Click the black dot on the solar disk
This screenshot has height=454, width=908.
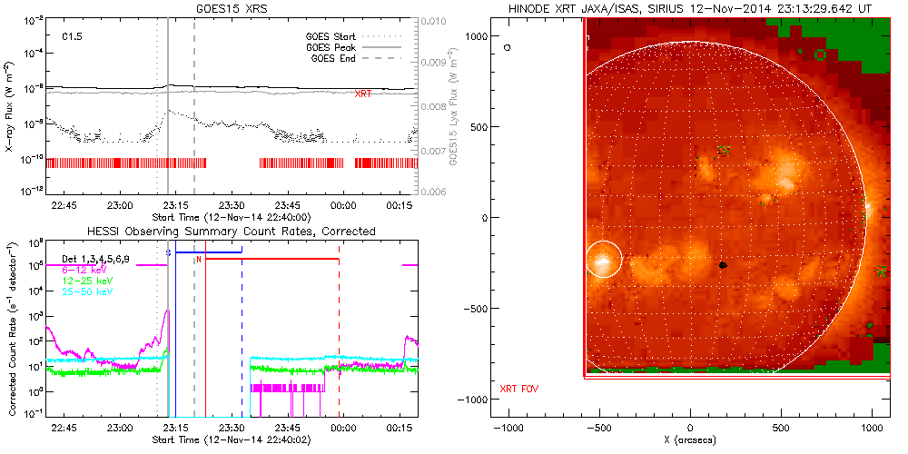[723, 265]
